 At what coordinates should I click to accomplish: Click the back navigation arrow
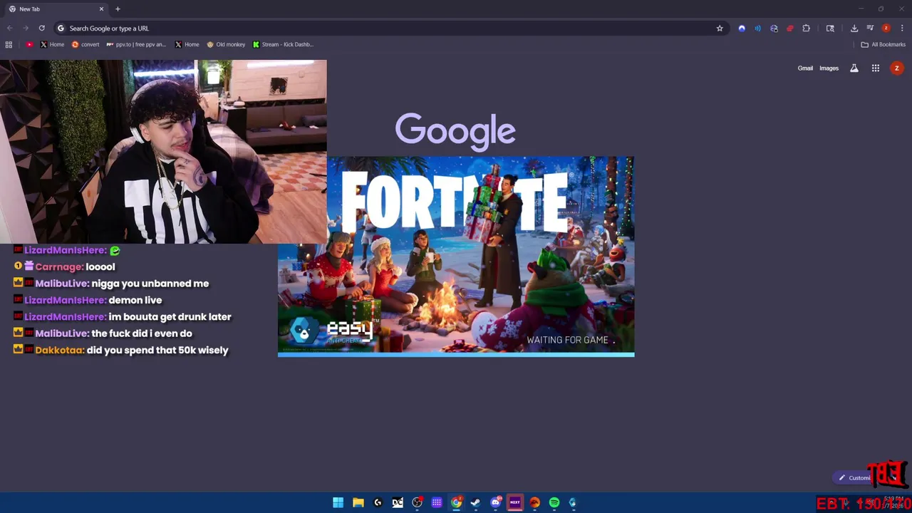click(x=9, y=28)
